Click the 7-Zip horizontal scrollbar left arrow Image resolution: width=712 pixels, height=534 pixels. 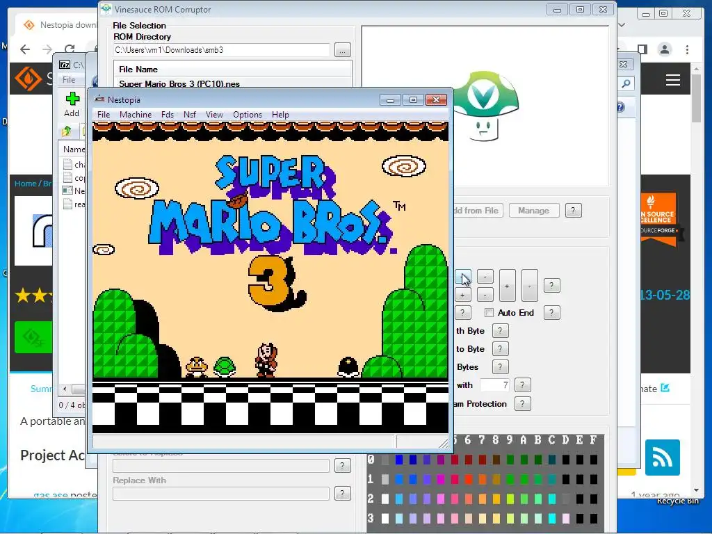click(x=65, y=389)
